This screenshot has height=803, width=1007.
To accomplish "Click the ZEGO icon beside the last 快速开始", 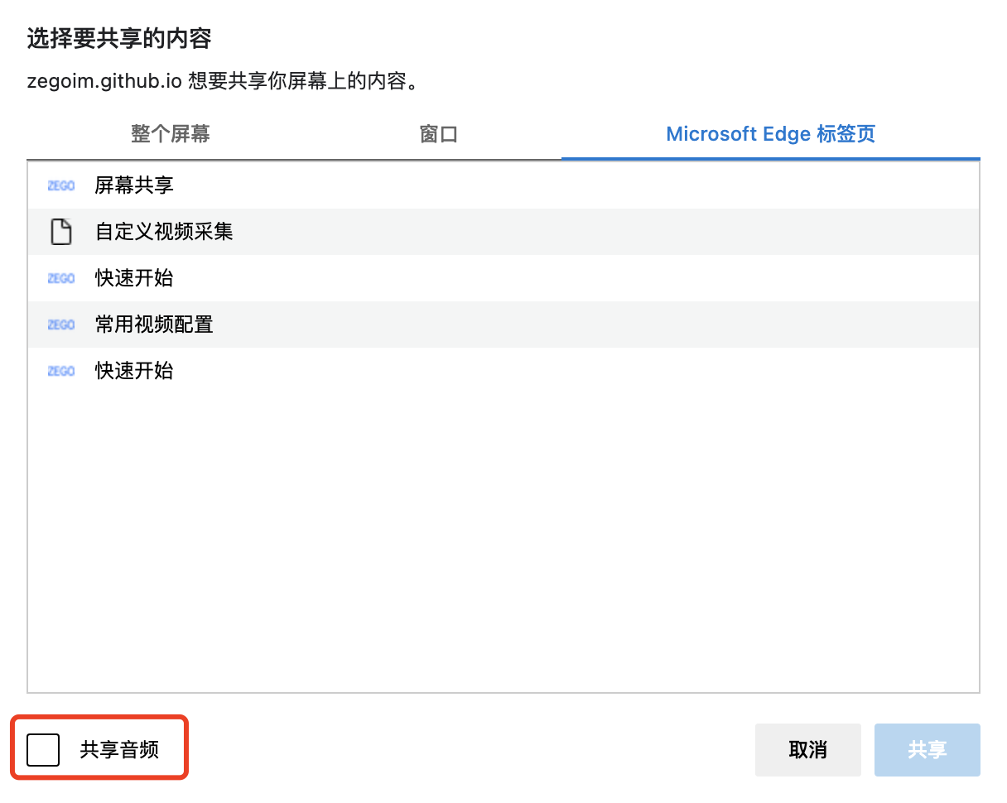I will coord(60,371).
